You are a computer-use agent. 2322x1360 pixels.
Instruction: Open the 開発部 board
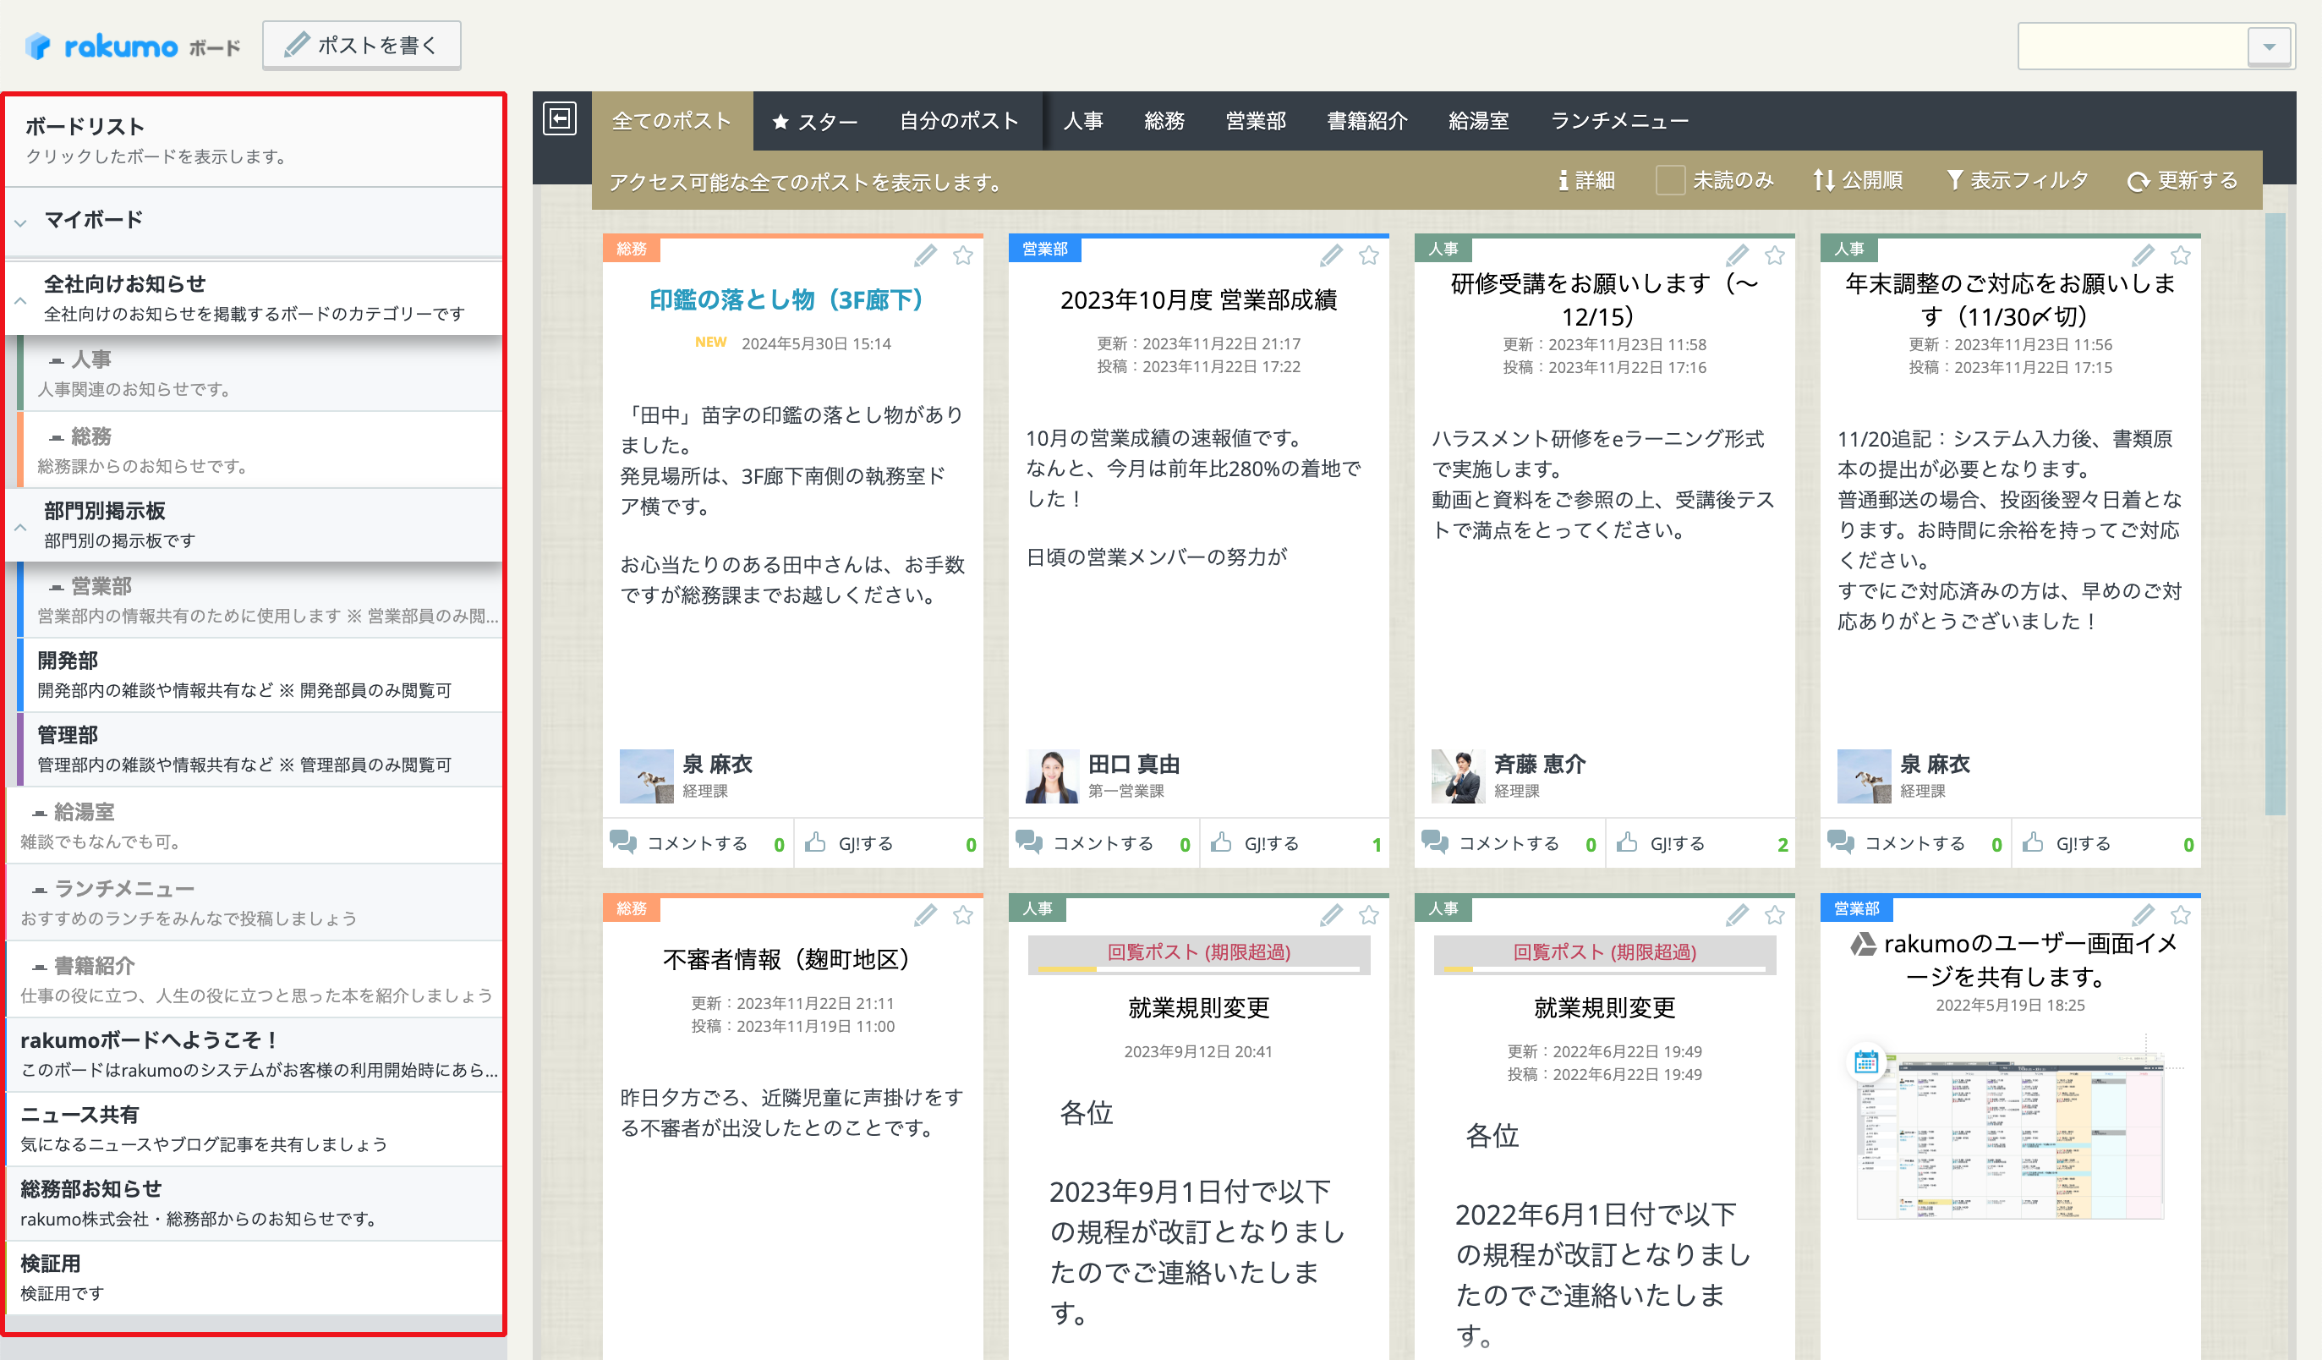[x=260, y=674]
